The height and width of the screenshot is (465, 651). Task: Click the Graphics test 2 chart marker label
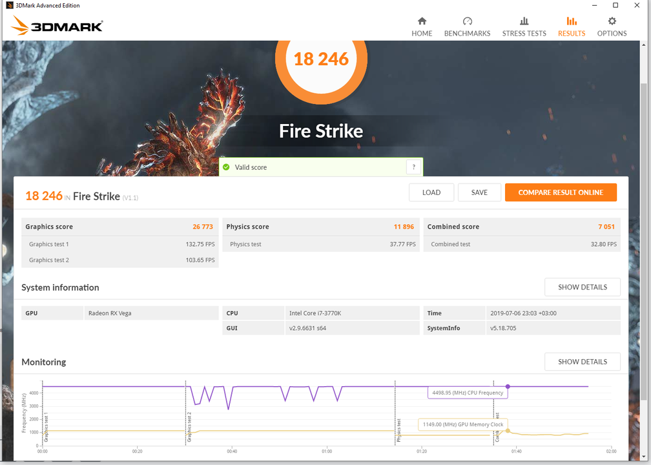tap(189, 427)
